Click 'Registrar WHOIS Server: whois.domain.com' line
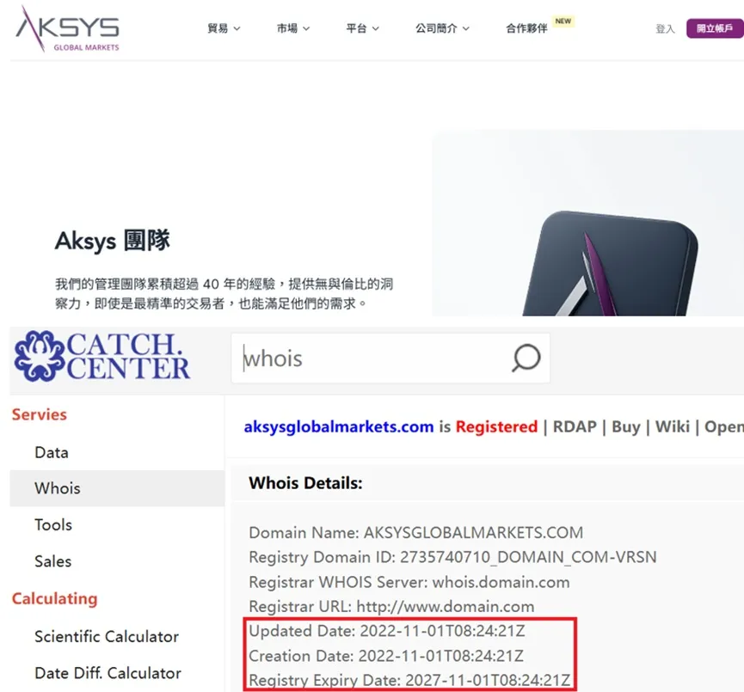The height and width of the screenshot is (692, 744). click(409, 582)
